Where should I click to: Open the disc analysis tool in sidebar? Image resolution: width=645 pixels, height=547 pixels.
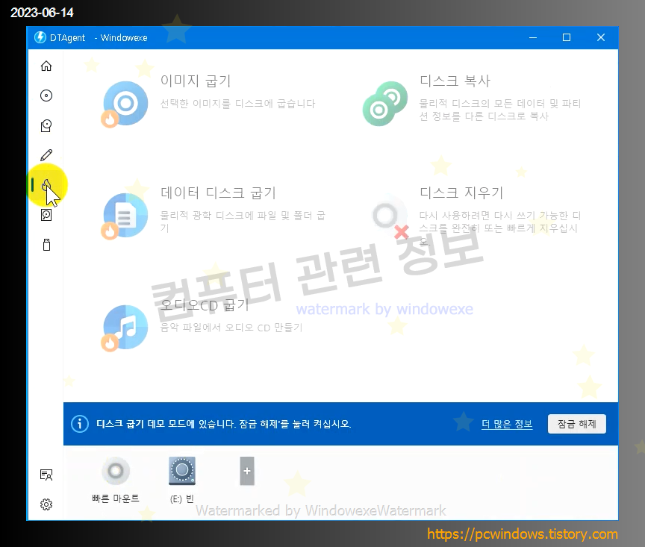pyautogui.click(x=46, y=215)
